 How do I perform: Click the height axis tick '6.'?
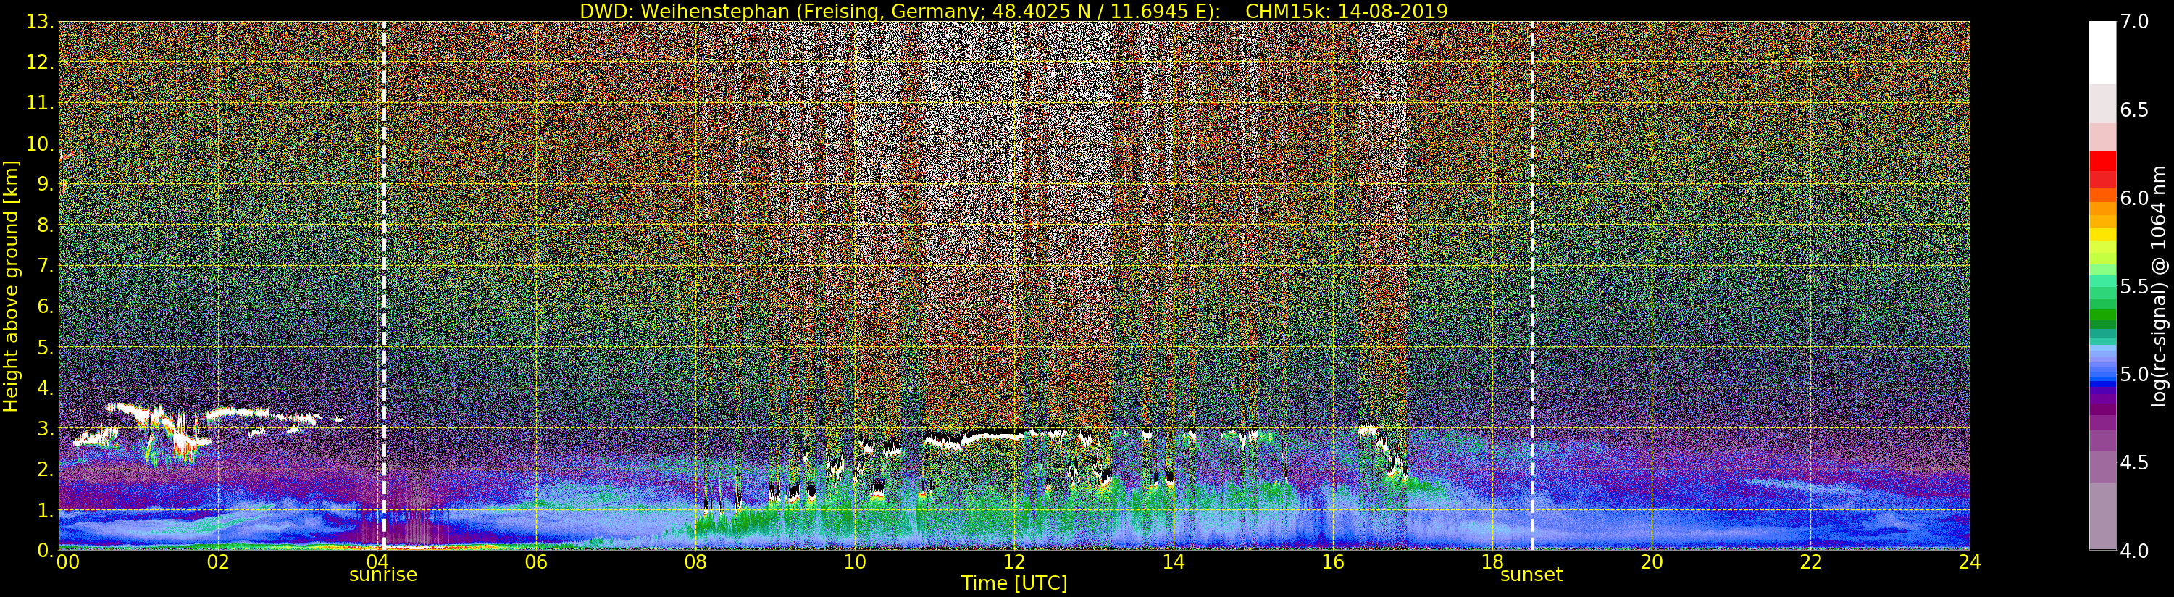[x=45, y=306]
